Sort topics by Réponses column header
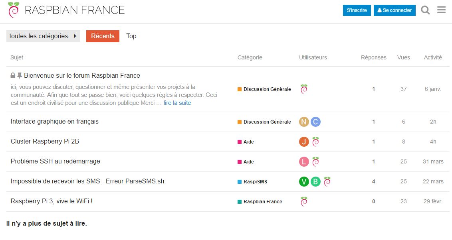Viewport: 452px width, 240px height. click(374, 57)
